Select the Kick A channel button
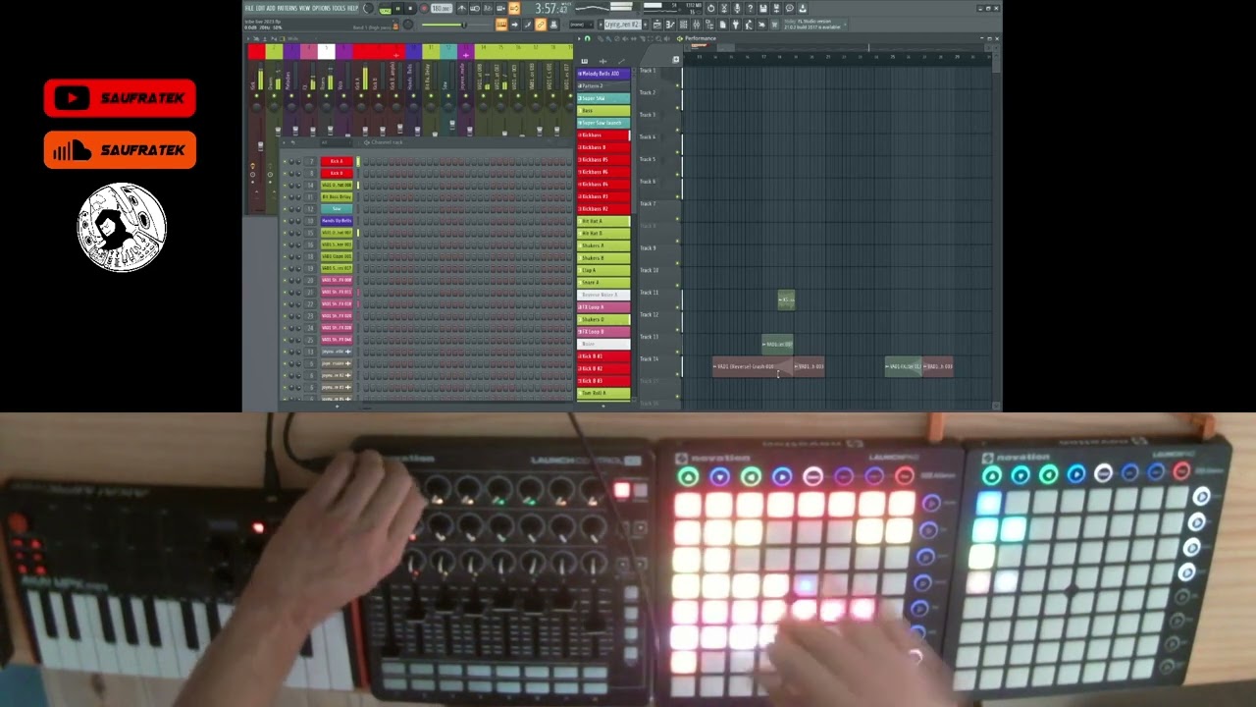This screenshot has height=707, width=1256. point(337,161)
